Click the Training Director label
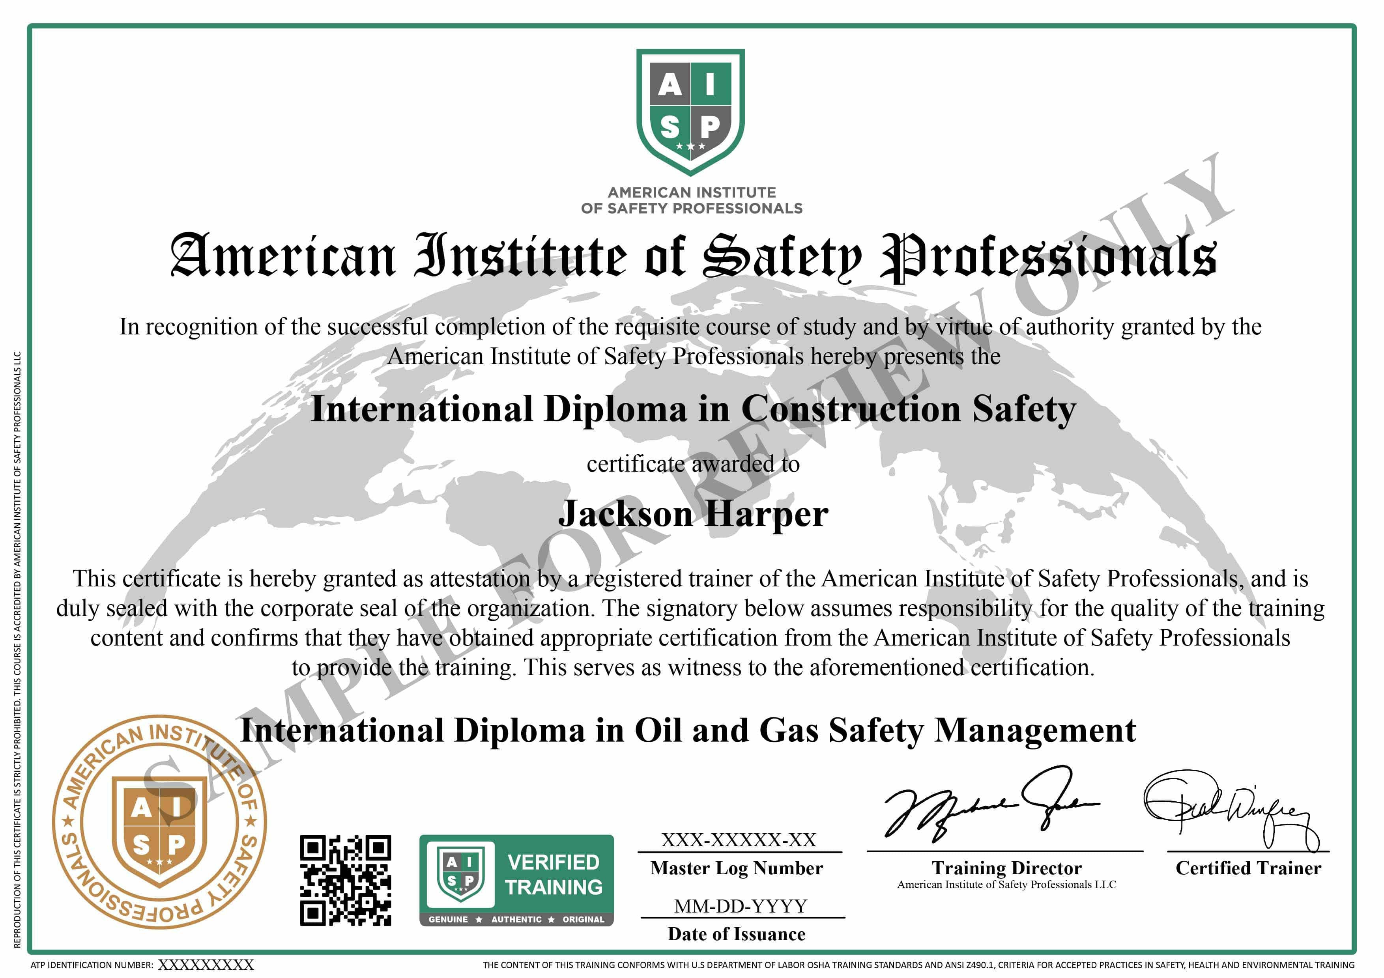1384x978 pixels. click(1007, 868)
